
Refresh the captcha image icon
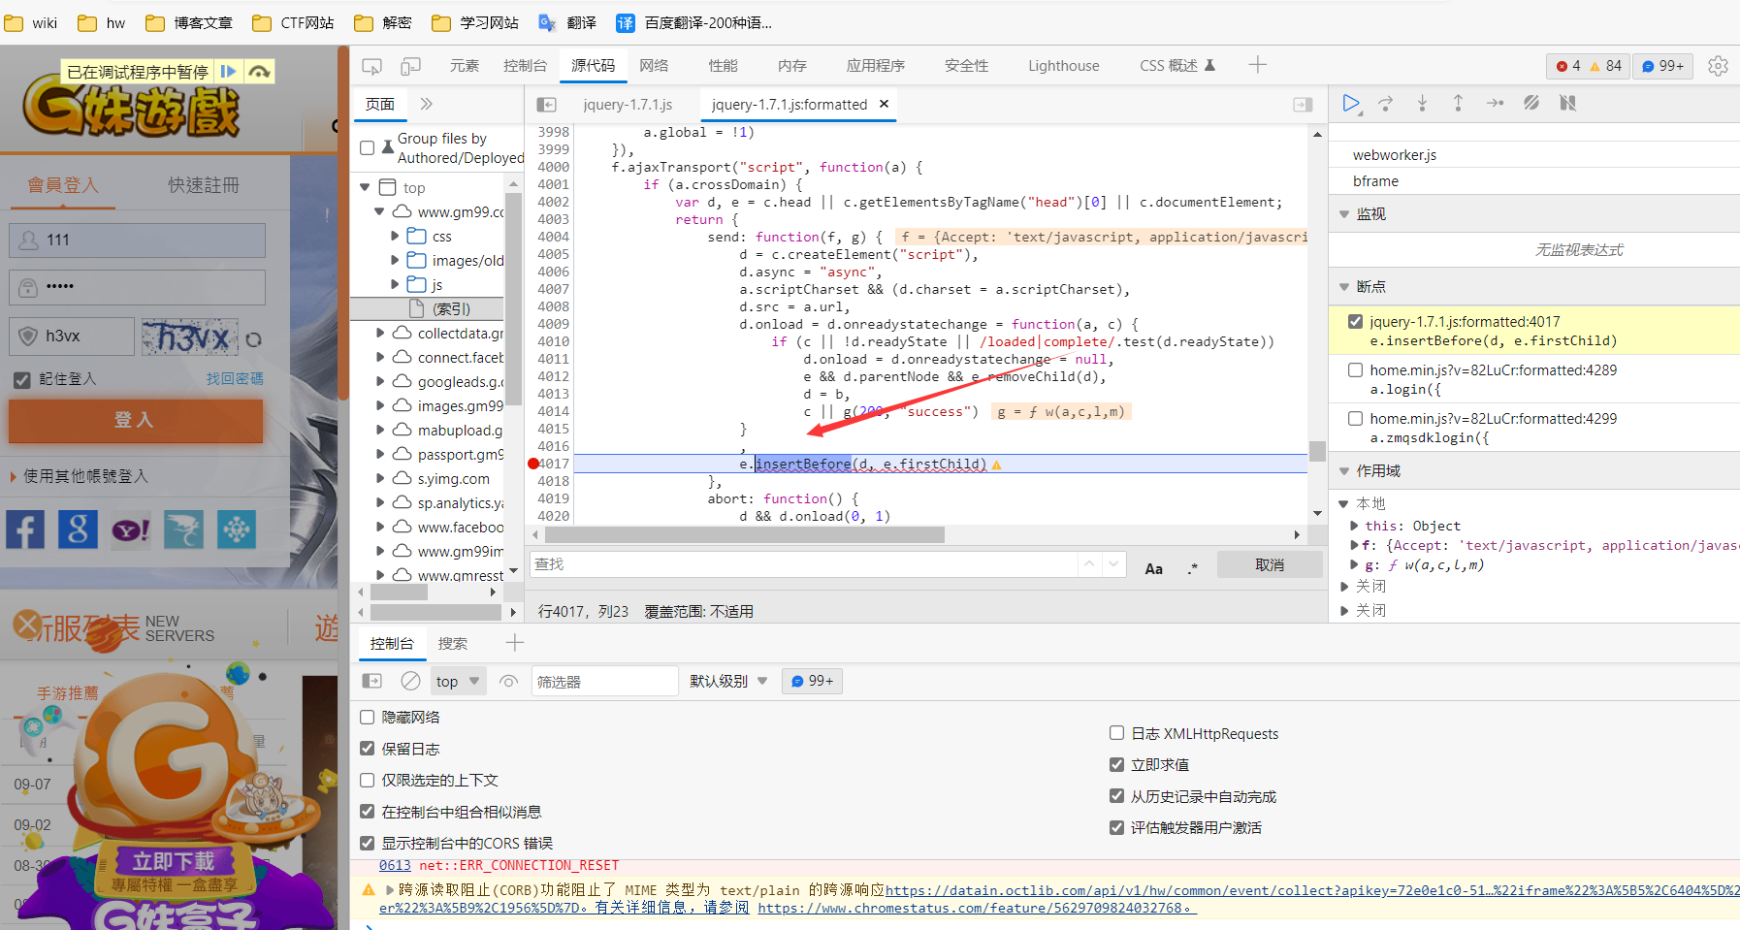(x=253, y=339)
